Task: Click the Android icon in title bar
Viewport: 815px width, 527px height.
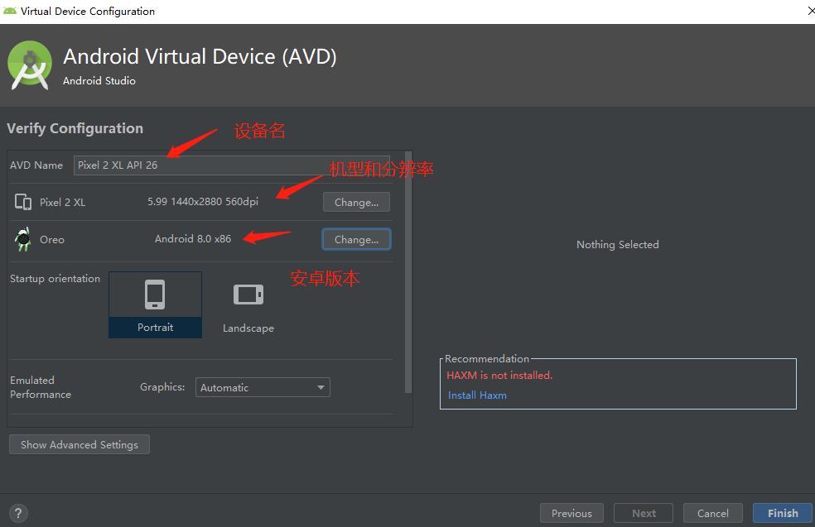Action: tap(10, 11)
